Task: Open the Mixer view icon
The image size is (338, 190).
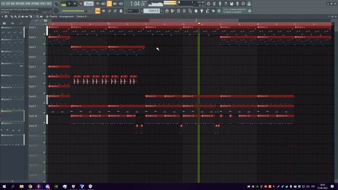Action: (184, 11)
